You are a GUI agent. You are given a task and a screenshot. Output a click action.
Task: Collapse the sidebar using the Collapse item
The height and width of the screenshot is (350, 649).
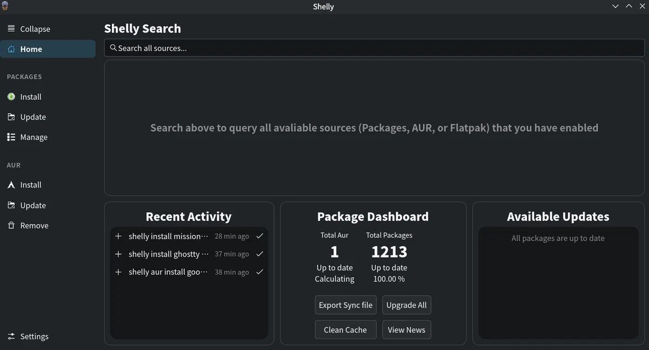tap(48, 29)
